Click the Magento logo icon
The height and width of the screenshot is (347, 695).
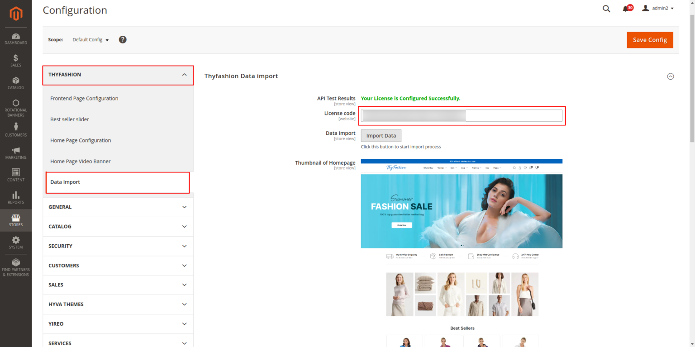[16, 14]
